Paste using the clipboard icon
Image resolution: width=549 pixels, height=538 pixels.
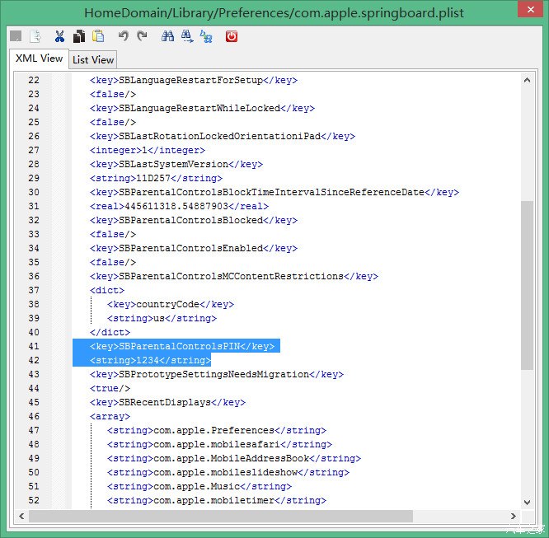pyautogui.click(x=98, y=36)
